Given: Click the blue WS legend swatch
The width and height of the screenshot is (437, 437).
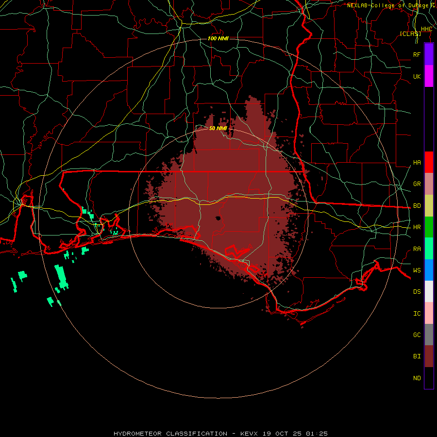Looking at the screenshot, I should click(x=429, y=270).
